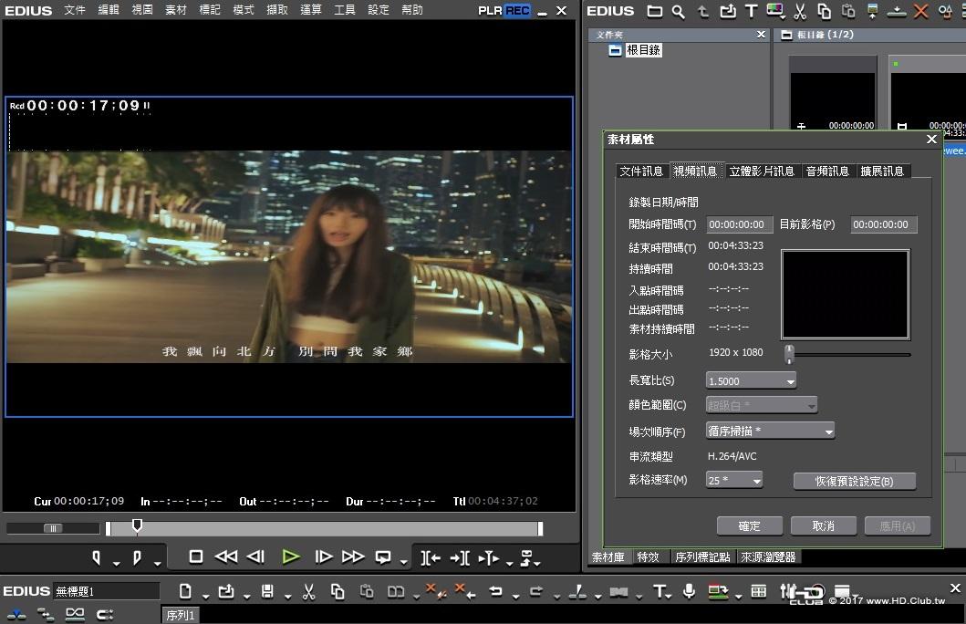This screenshot has width=966, height=624.
Task: Open the 影格速率 25 dropdown
Action: tap(734, 481)
